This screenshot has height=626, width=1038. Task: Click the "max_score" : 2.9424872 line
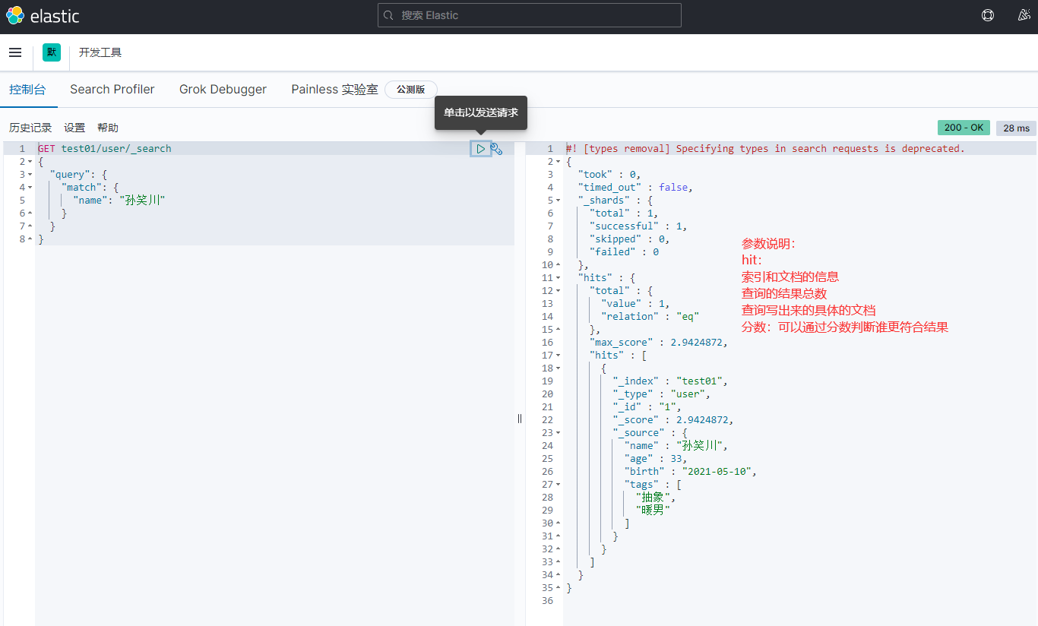(x=659, y=343)
